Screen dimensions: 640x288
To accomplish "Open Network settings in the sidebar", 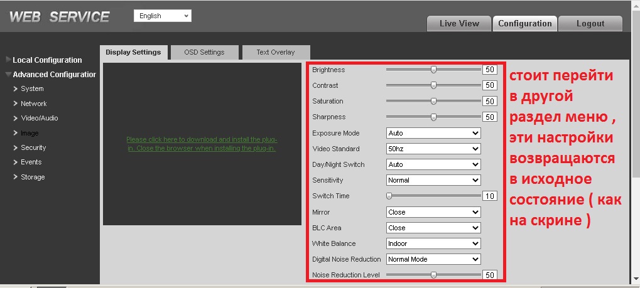I will point(33,104).
